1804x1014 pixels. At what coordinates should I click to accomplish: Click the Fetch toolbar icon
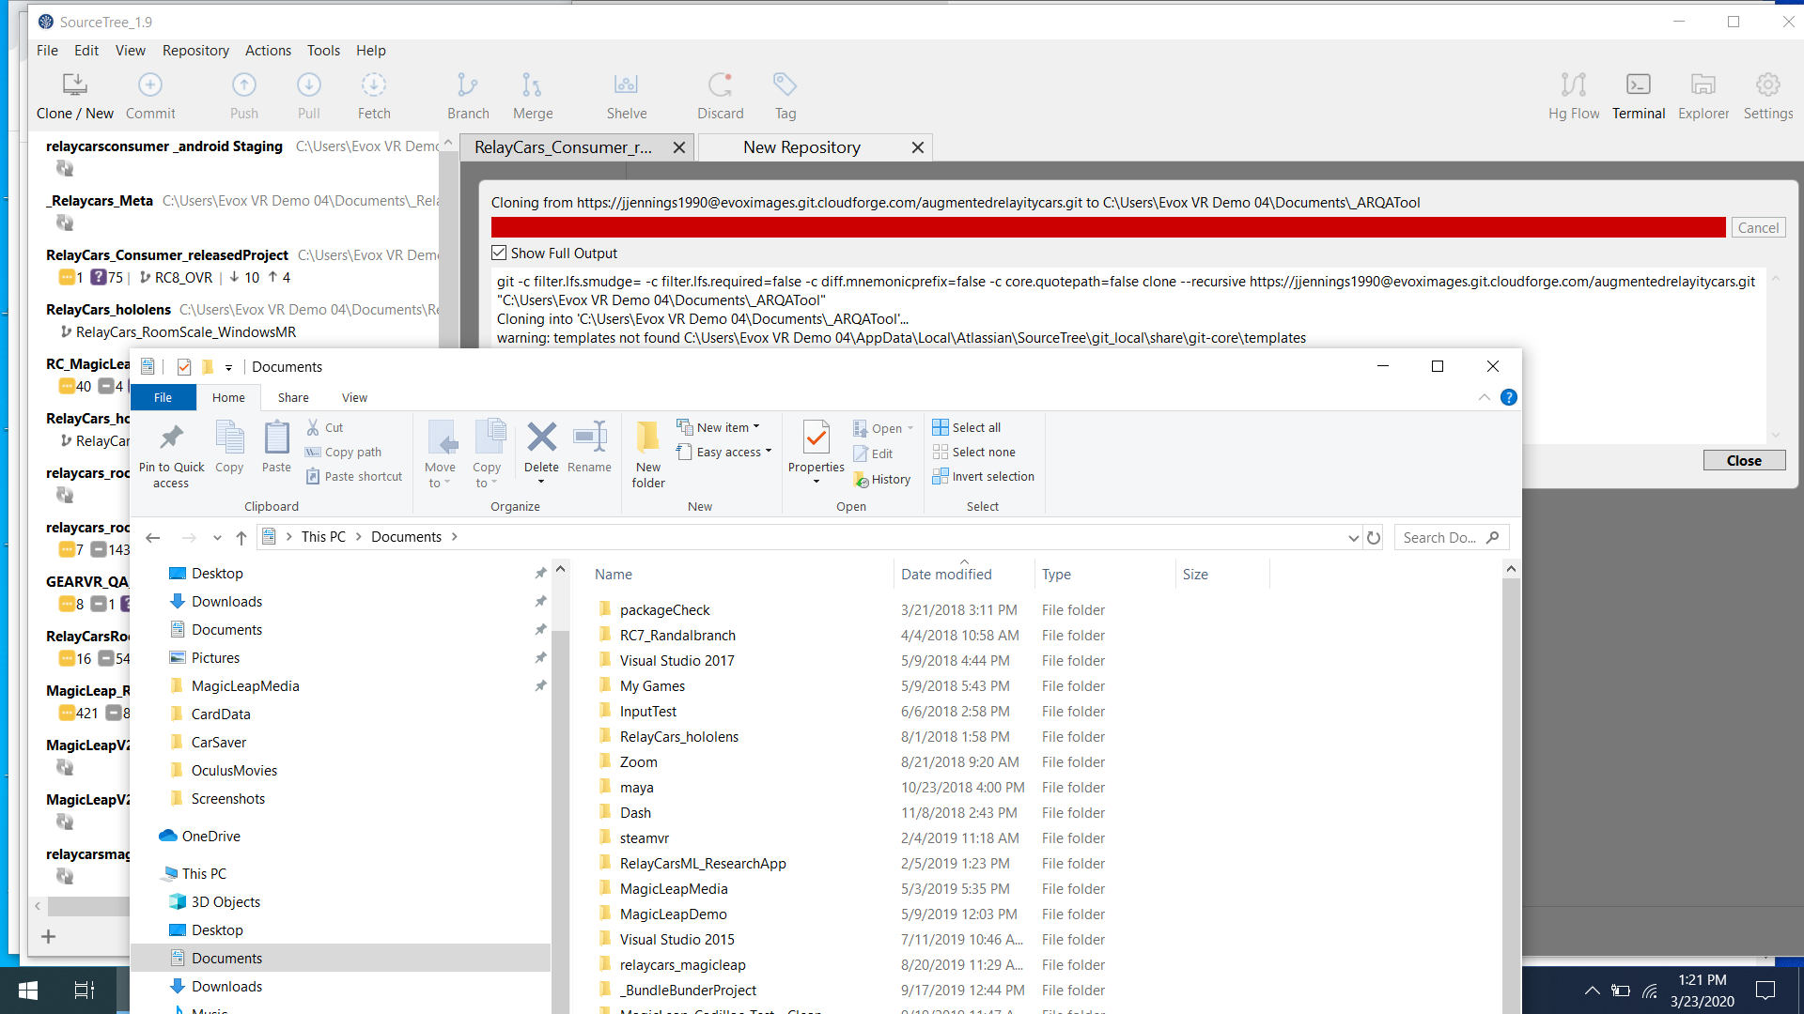374,96
